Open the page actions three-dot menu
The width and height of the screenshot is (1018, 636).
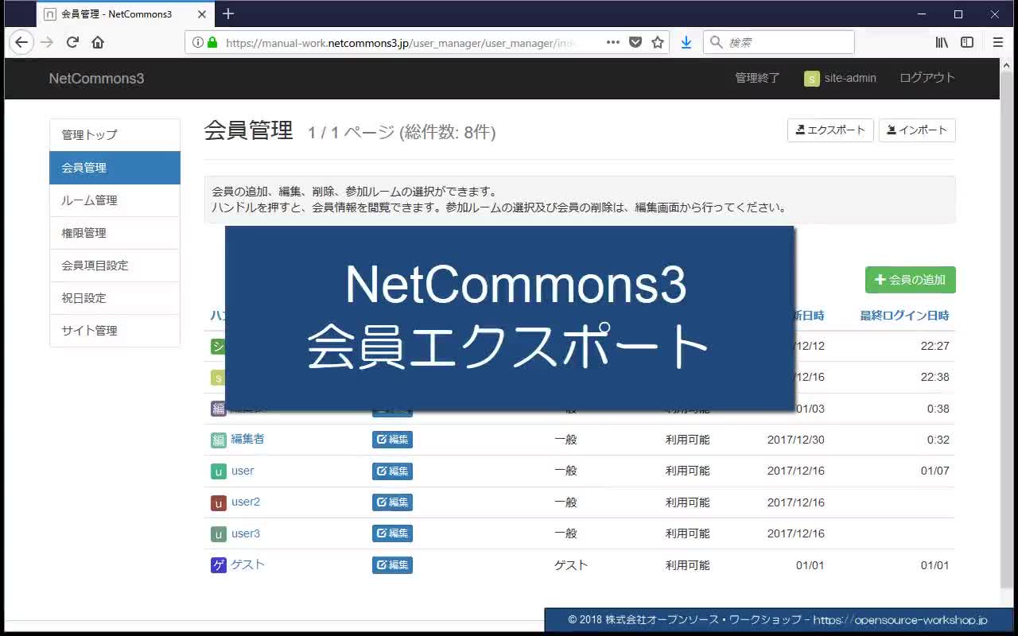point(613,43)
